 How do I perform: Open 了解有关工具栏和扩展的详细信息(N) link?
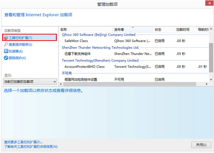click(x=31, y=147)
